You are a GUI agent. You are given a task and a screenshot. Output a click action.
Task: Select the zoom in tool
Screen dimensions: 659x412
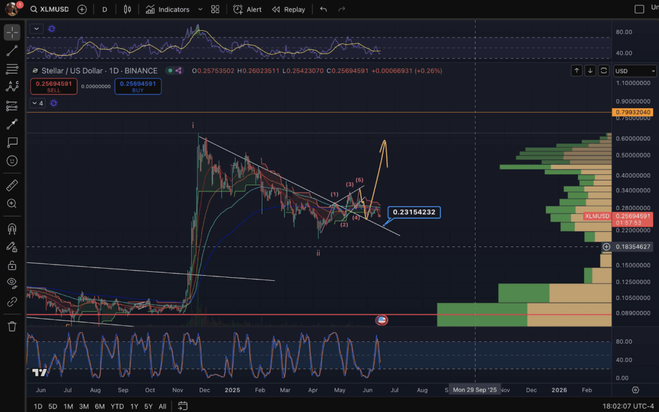[x=12, y=204]
